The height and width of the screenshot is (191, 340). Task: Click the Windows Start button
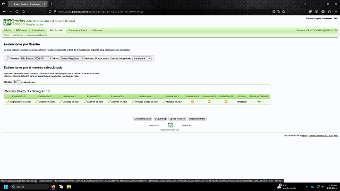click(6, 187)
